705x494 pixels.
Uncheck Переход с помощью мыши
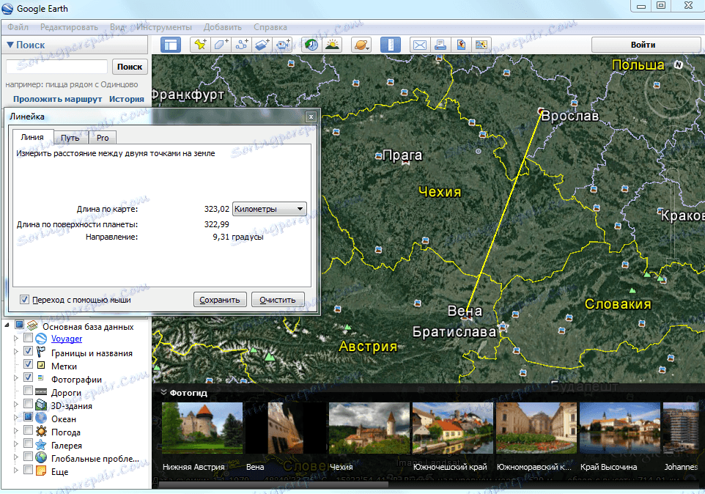pyautogui.click(x=25, y=300)
